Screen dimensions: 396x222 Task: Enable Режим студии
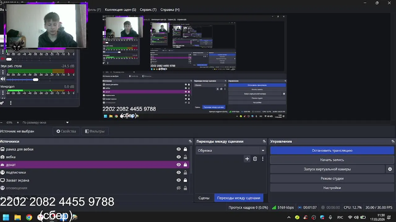(332, 178)
